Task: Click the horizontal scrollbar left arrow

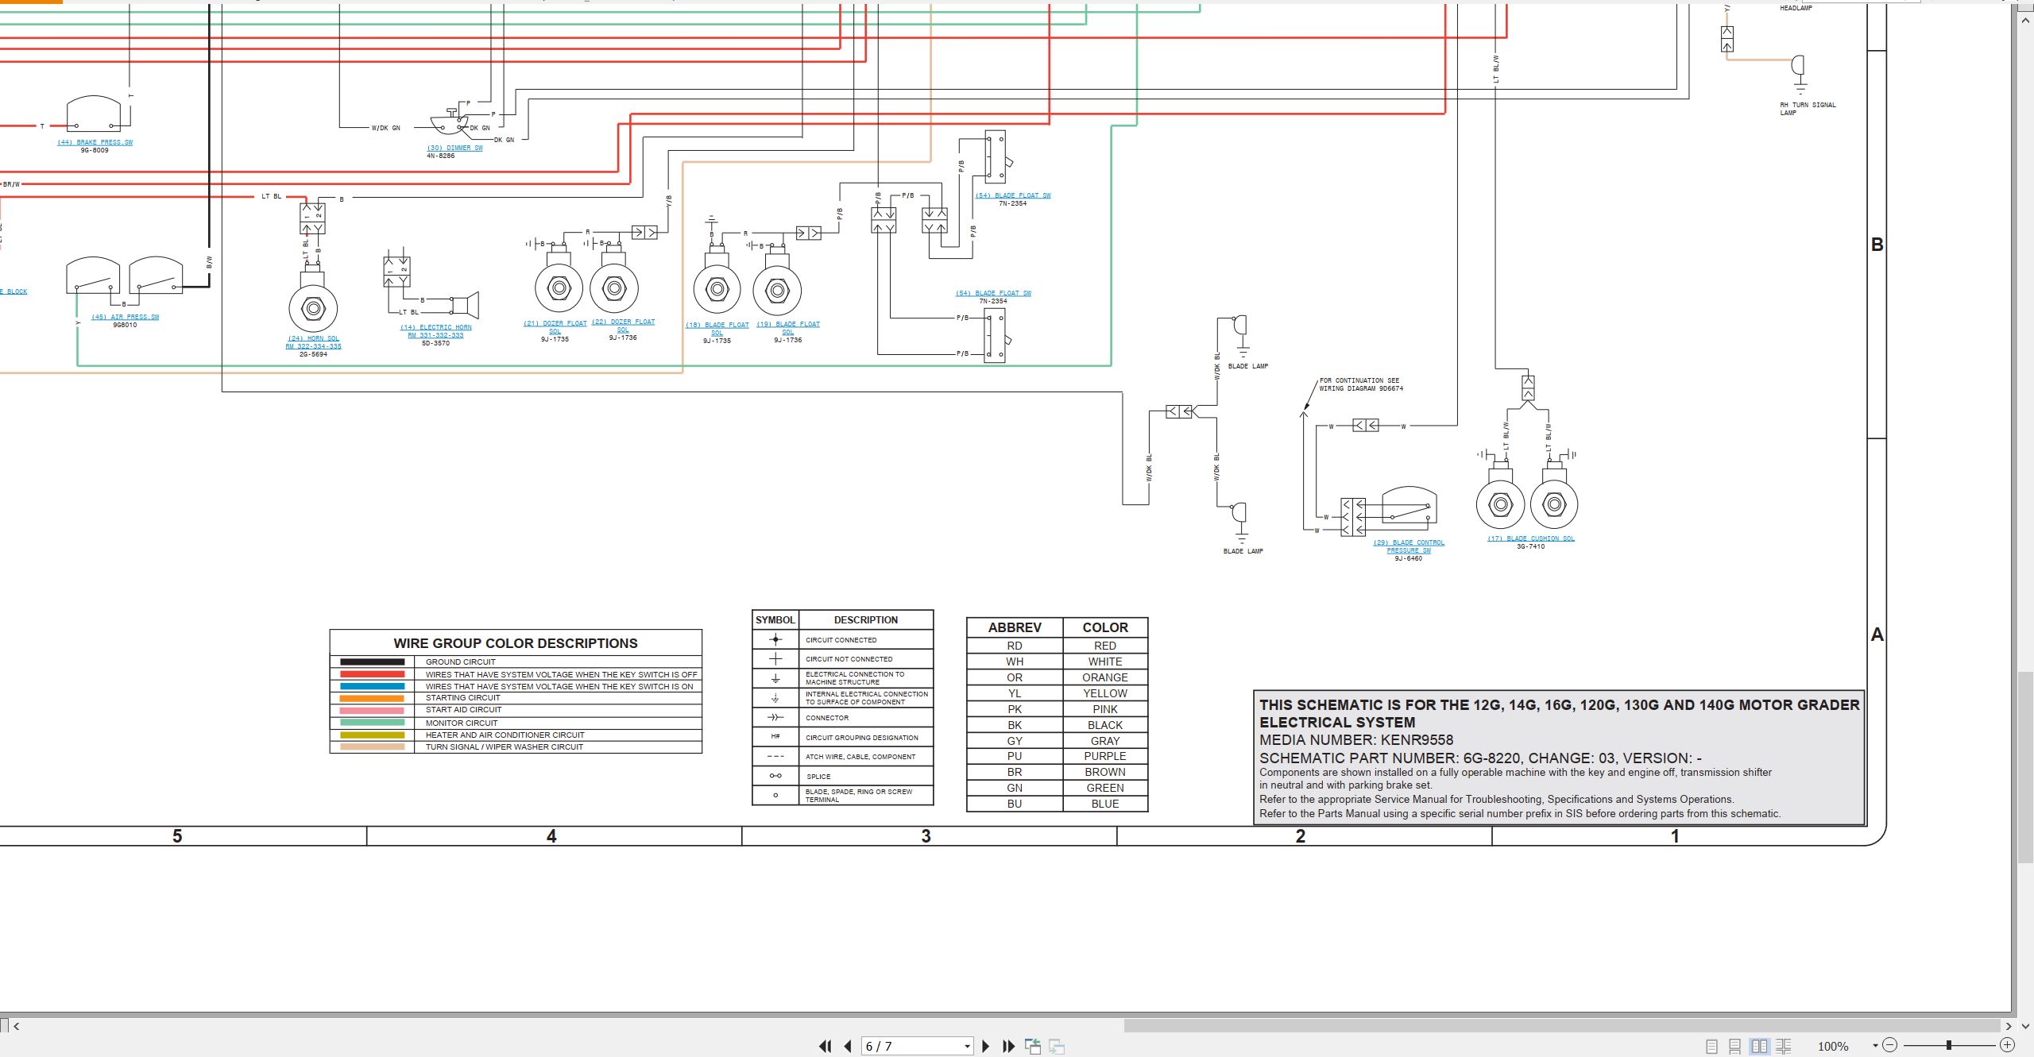Action: (17, 1026)
